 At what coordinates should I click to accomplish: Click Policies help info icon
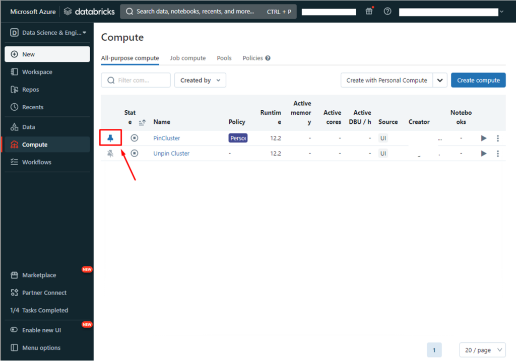point(268,58)
